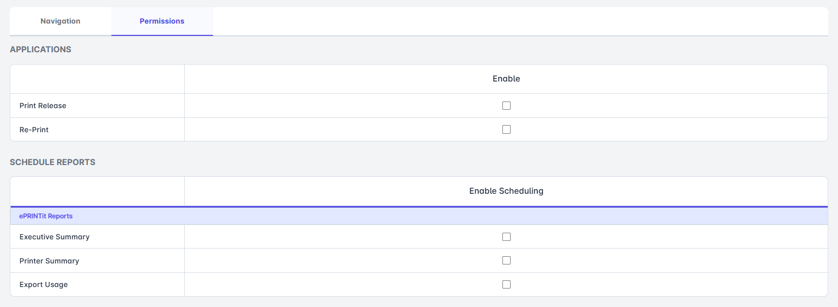
Task: Toggle the Export Usage scheduling checkbox
Action: pyautogui.click(x=506, y=284)
